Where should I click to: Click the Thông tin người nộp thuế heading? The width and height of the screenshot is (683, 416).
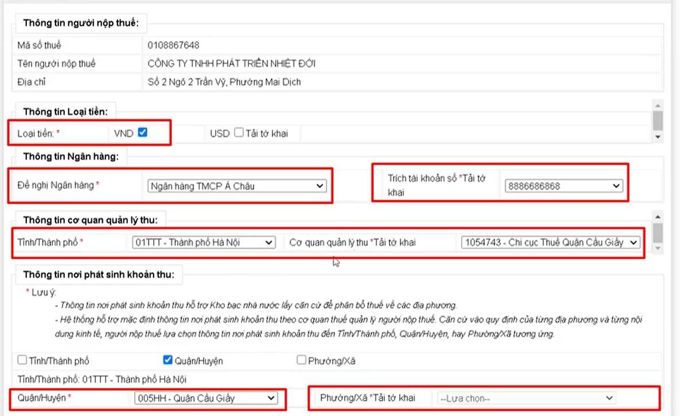[81, 23]
